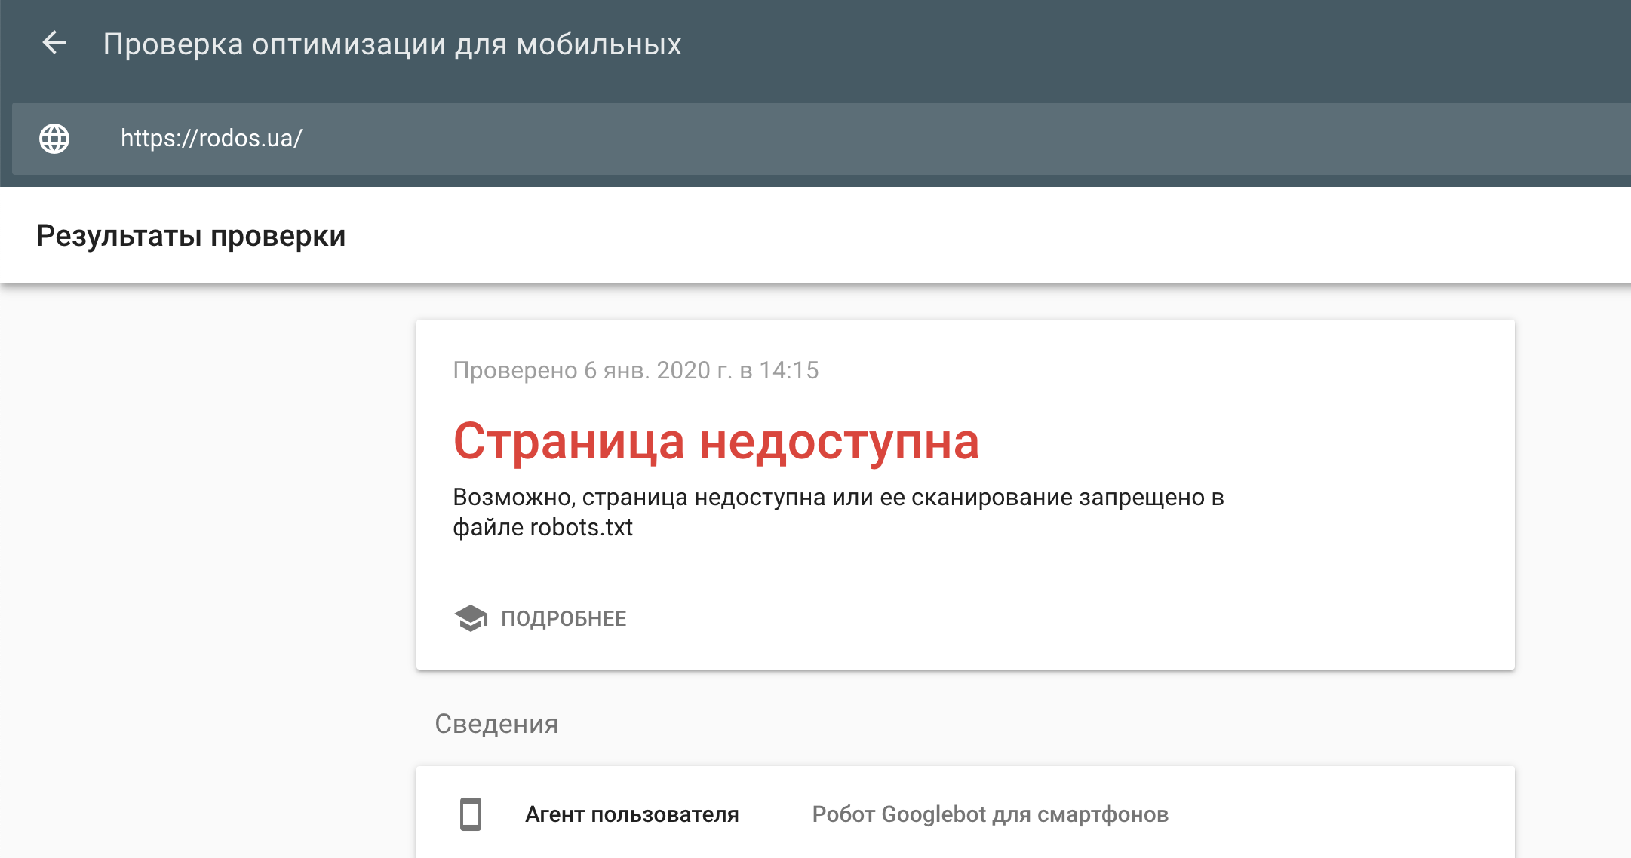Open the ПОДРОБНЕЕ link
The height and width of the screenshot is (858, 1631).
tap(564, 618)
